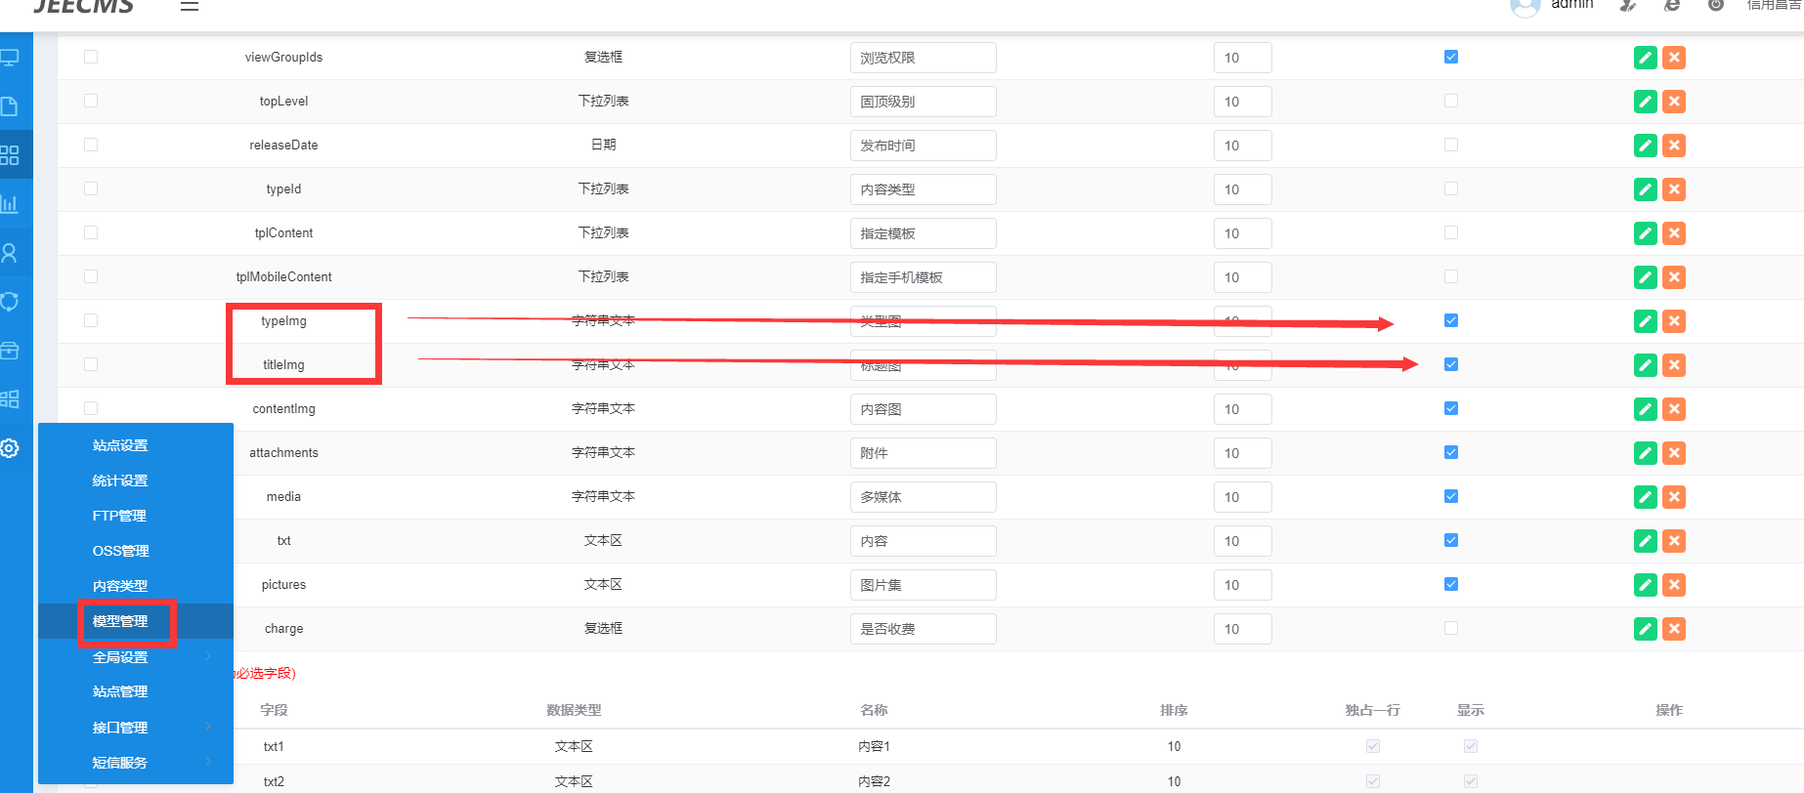Expand the 接口管理 submenu arrow
Screen dimensions: 1804x793
[x=208, y=727]
